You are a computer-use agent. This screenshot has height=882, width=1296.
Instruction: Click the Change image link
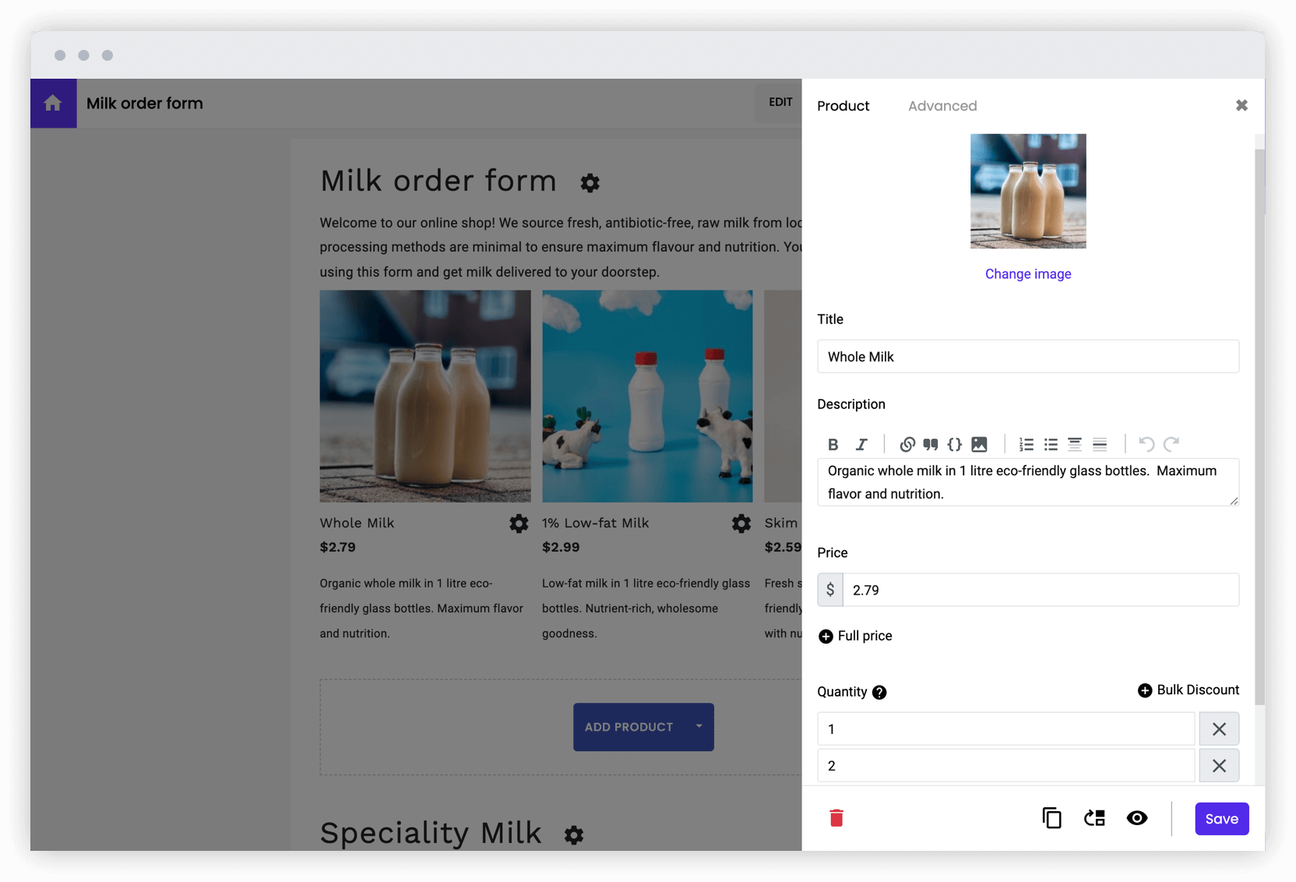tap(1028, 273)
